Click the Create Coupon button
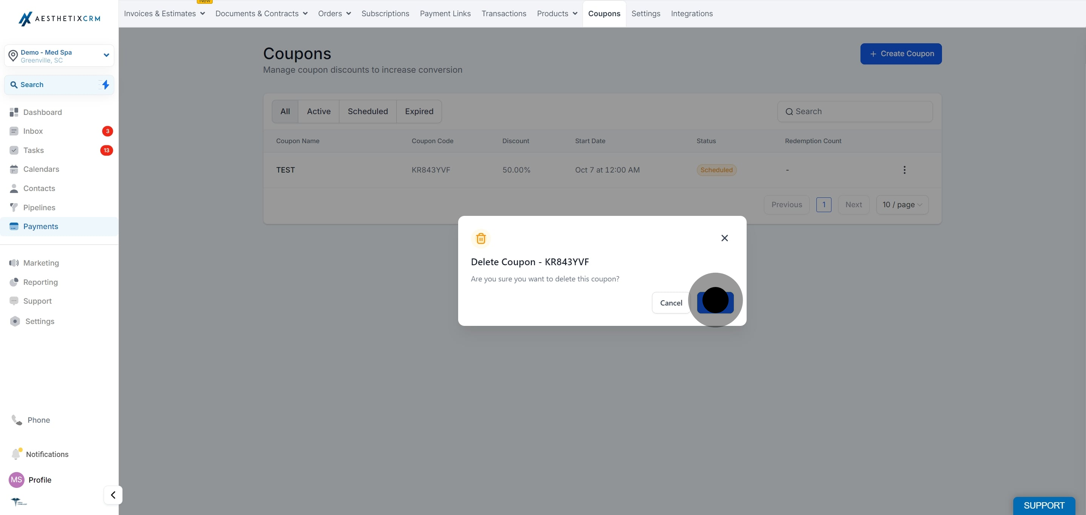Viewport: 1086px width, 515px height. [901, 54]
